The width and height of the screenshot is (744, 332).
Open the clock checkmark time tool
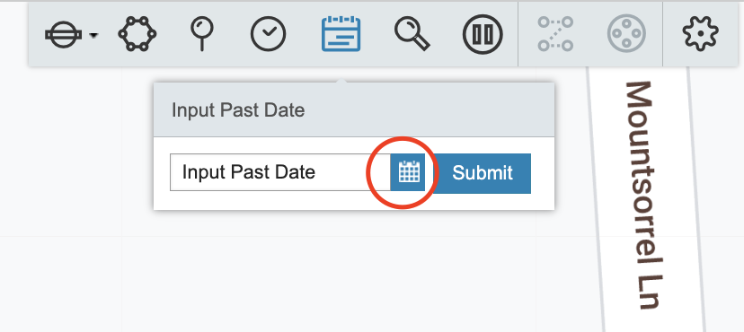(x=268, y=34)
